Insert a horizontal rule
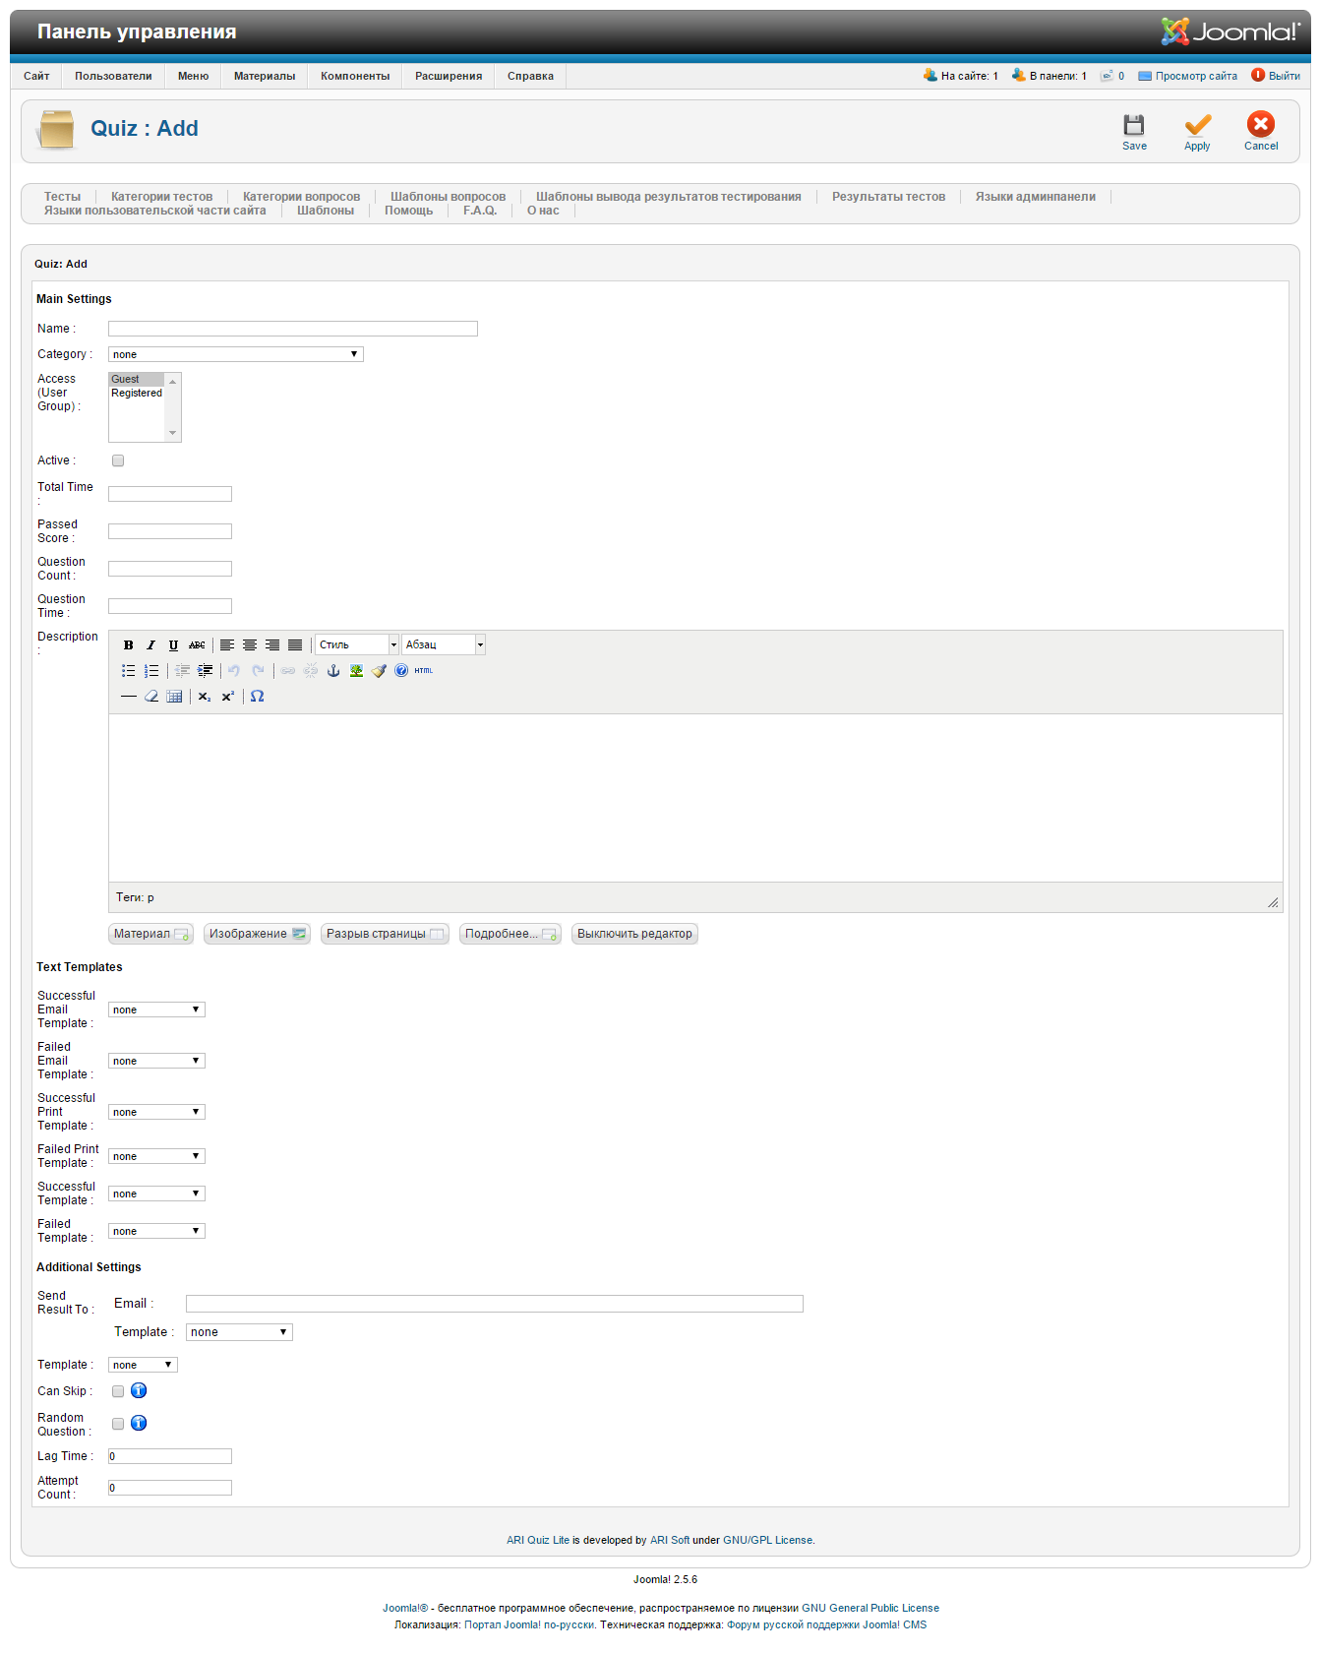Image resolution: width=1320 pixels, height=1653 pixels. pyautogui.click(x=128, y=697)
